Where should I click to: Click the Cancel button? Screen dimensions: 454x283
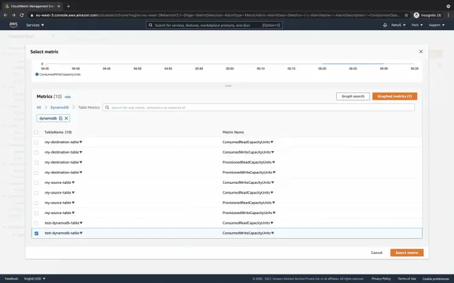pyautogui.click(x=377, y=253)
